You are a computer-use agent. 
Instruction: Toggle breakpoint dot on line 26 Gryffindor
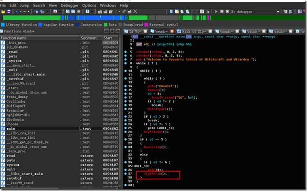[126, 132]
